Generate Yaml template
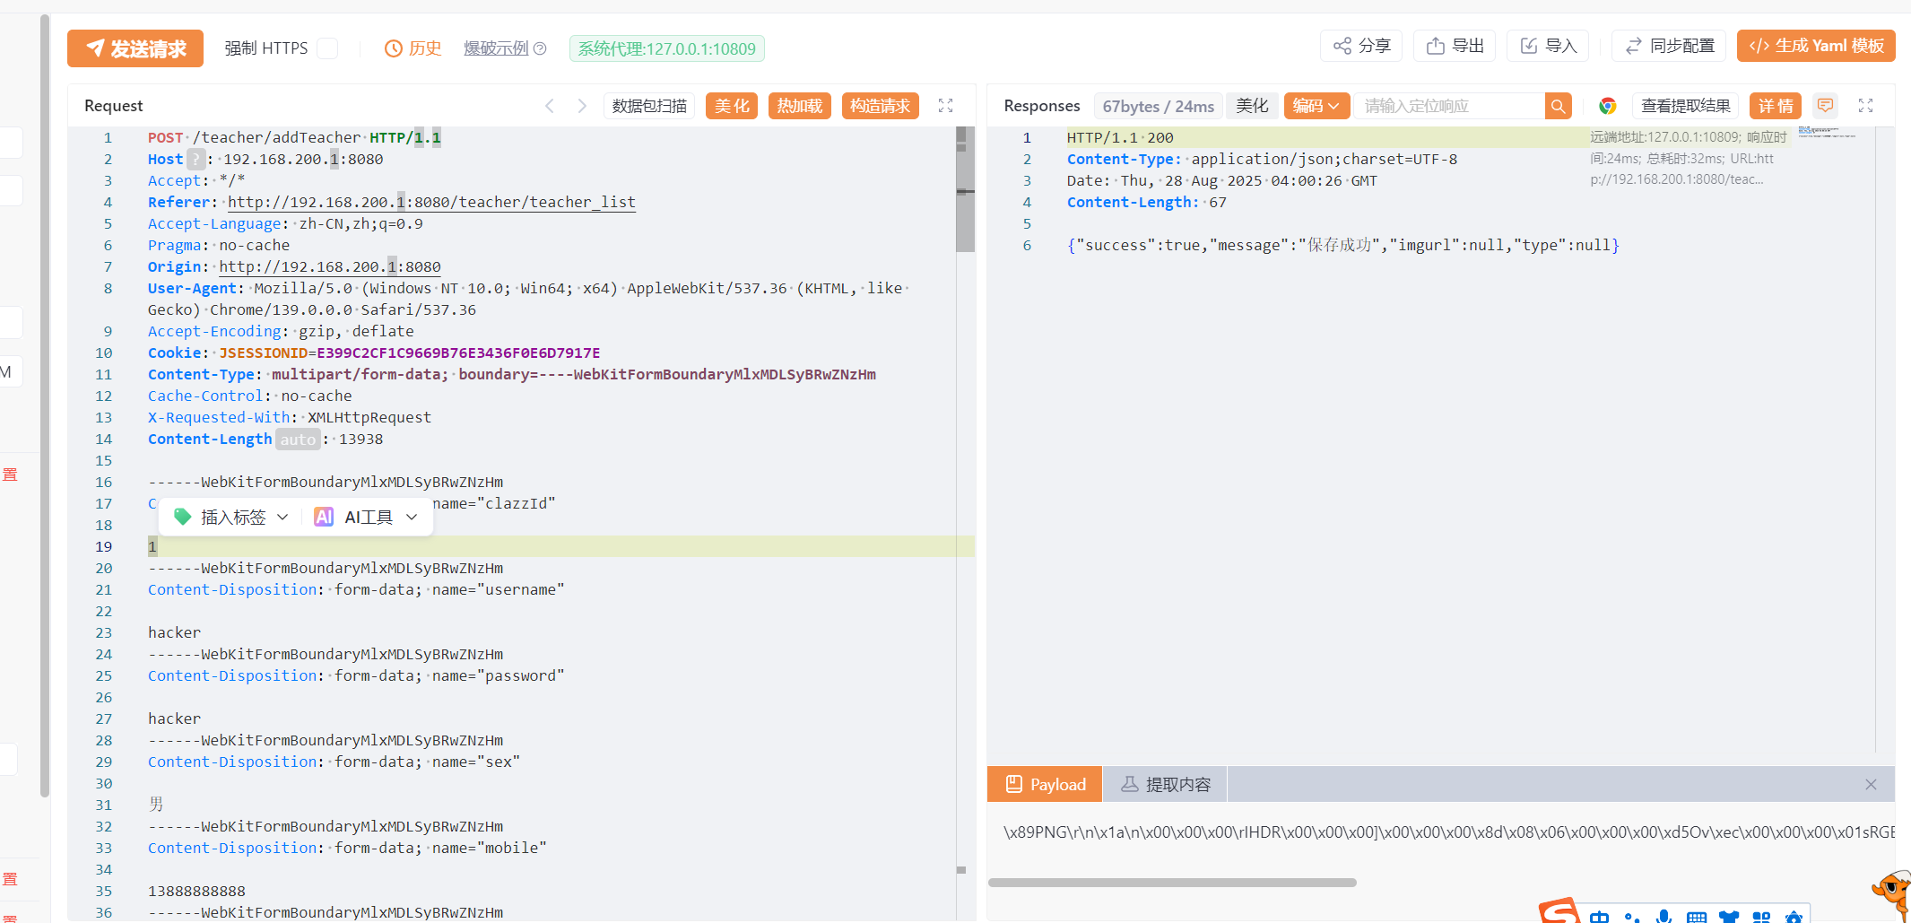The width and height of the screenshot is (1911, 923). click(x=1816, y=46)
